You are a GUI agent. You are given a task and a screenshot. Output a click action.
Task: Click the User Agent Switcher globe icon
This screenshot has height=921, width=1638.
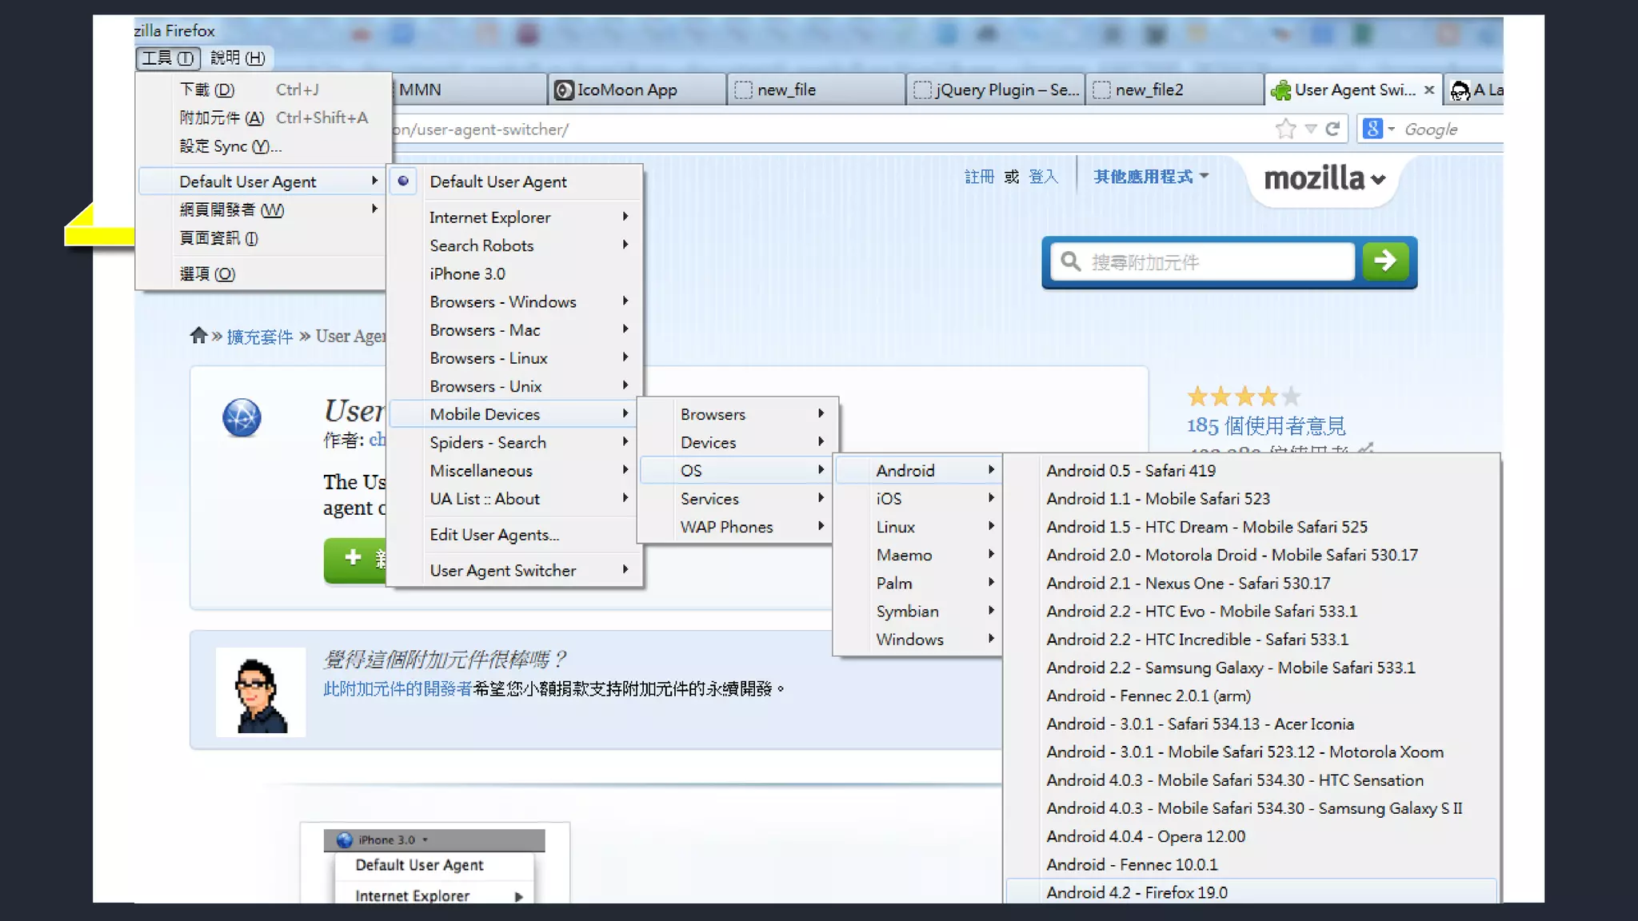pos(242,417)
